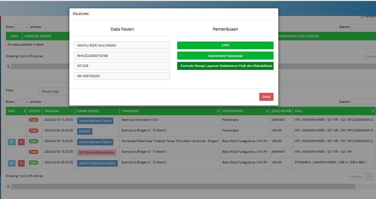
Task: Delete the WAHYU RIZKI MULYAWAN order row
Action: (x=21, y=163)
